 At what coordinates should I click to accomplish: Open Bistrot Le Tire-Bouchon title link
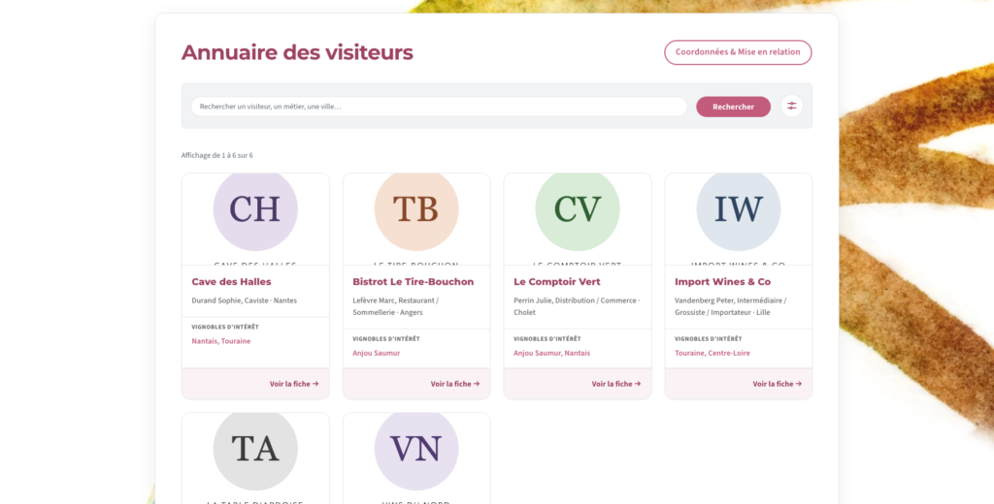[x=414, y=282]
